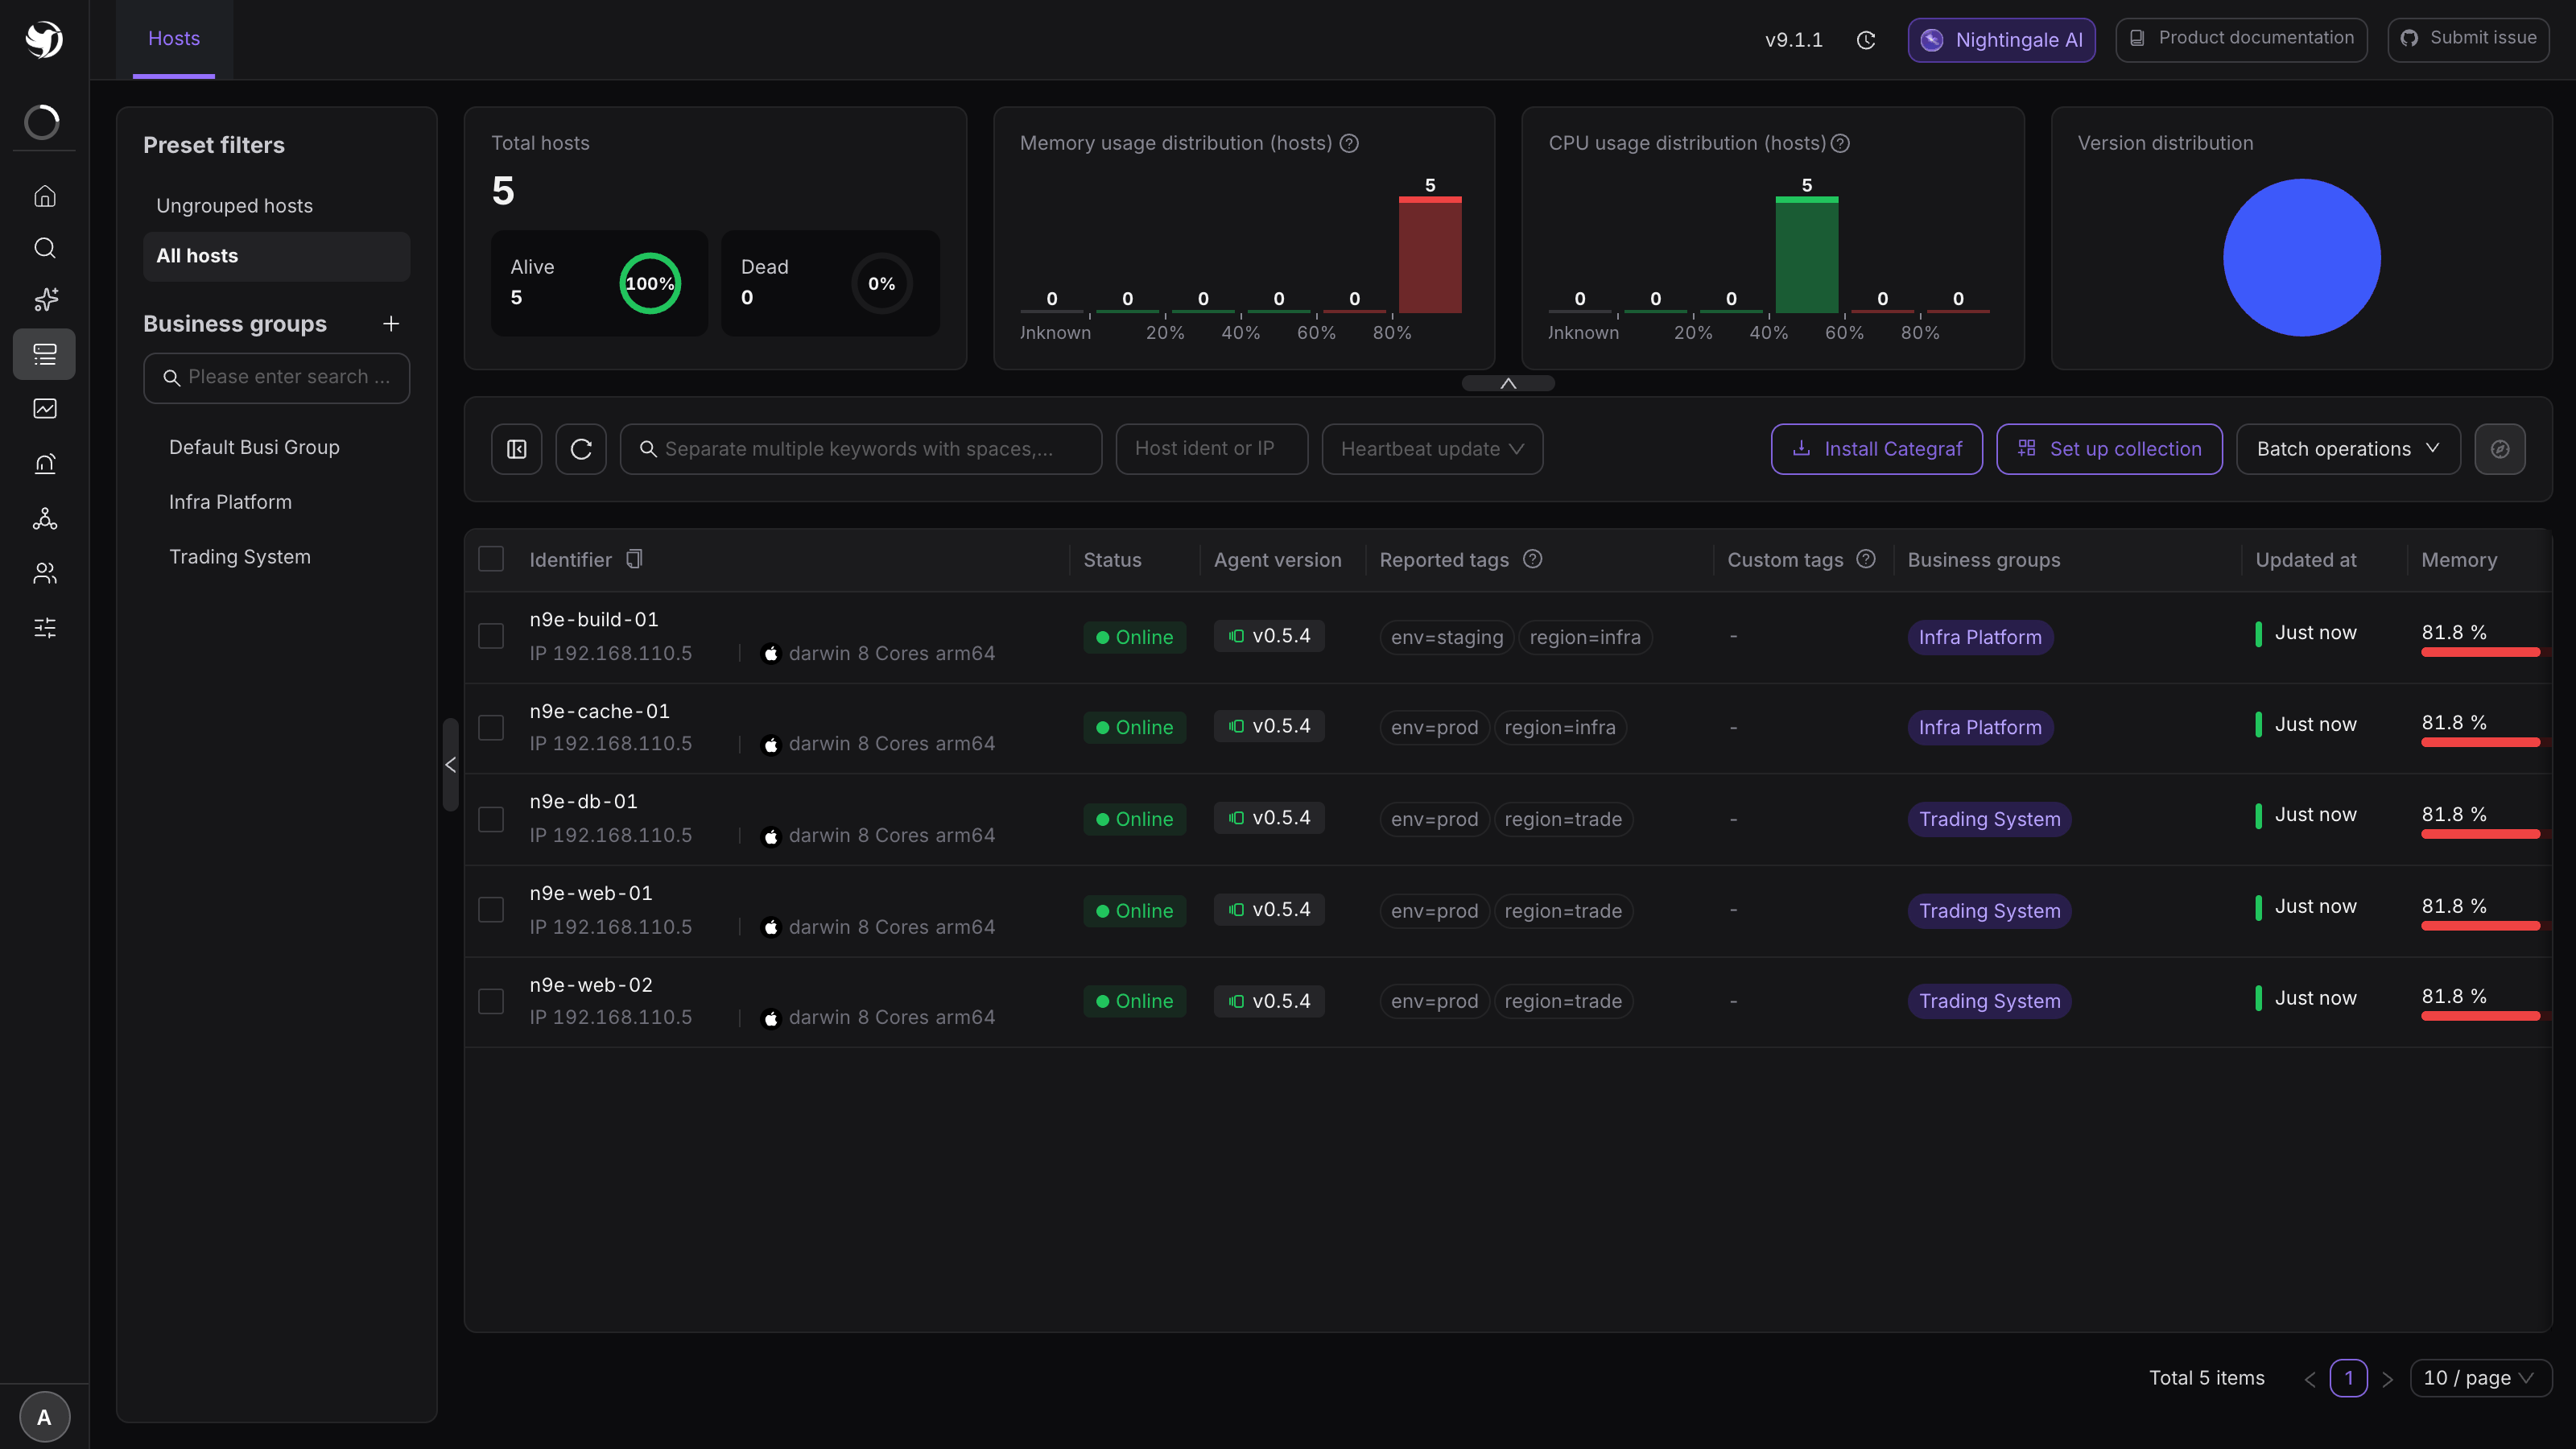Image resolution: width=2576 pixels, height=1449 pixels.
Task: Open the system sliders icon in sidebar
Action: tap(44, 628)
